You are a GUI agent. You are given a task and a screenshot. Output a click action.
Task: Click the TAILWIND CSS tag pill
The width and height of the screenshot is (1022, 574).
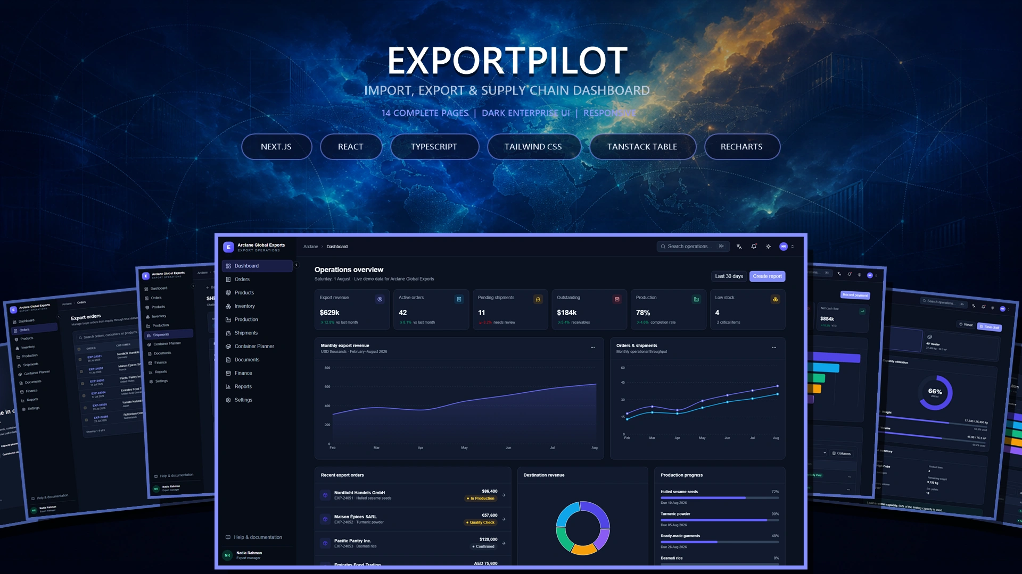533,147
